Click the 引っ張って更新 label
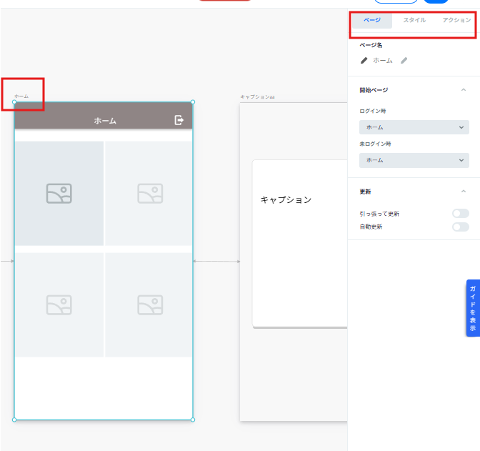The height and width of the screenshot is (451, 480). [x=379, y=214]
